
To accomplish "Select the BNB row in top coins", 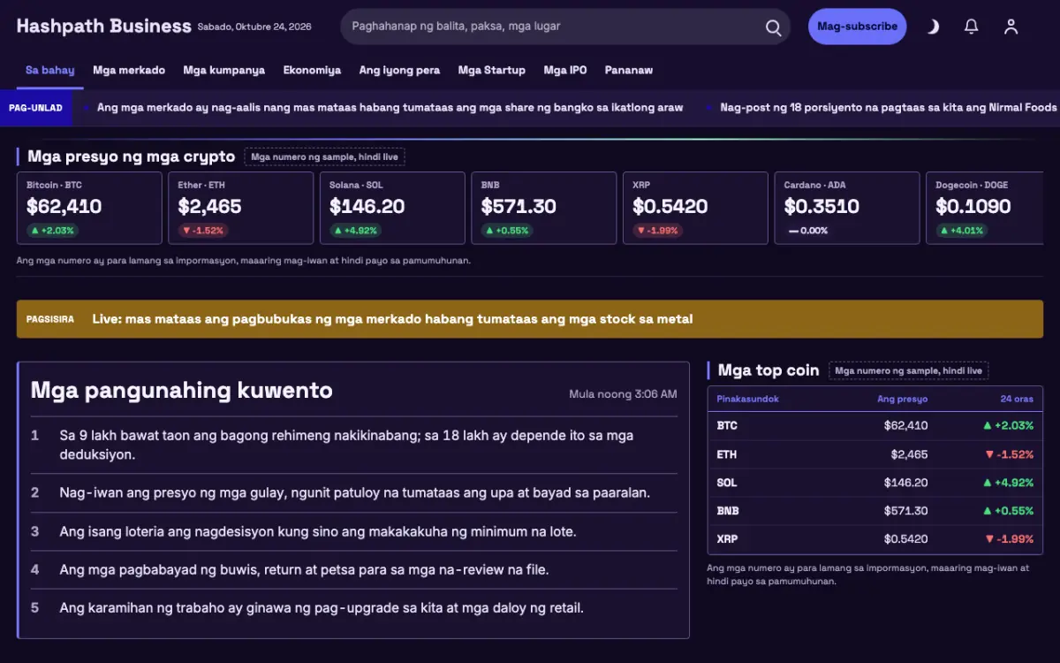I will click(x=875, y=511).
